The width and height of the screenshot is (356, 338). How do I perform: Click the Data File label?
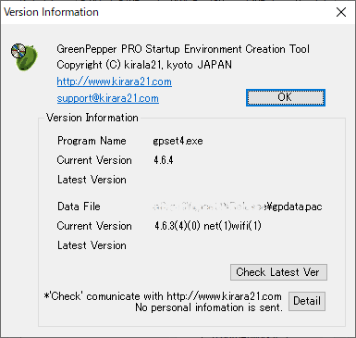point(79,207)
